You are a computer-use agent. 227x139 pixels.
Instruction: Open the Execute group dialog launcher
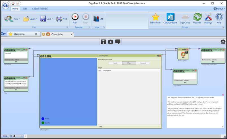click(x=89, y=27)
